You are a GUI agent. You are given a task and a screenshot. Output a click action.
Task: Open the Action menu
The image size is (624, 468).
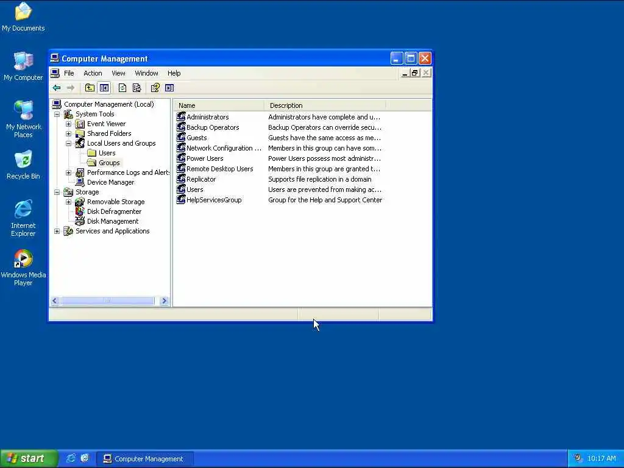click(93, 73)
